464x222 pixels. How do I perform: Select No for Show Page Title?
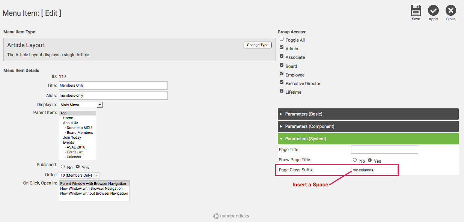click(x=355, y=160)
